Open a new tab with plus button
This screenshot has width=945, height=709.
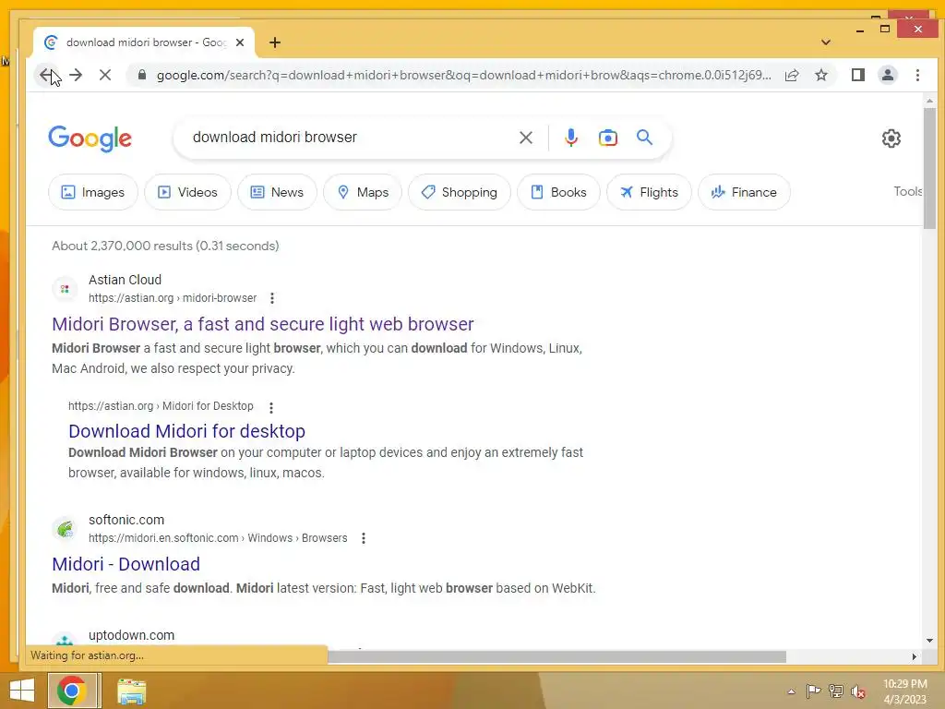tap(275, 42)
